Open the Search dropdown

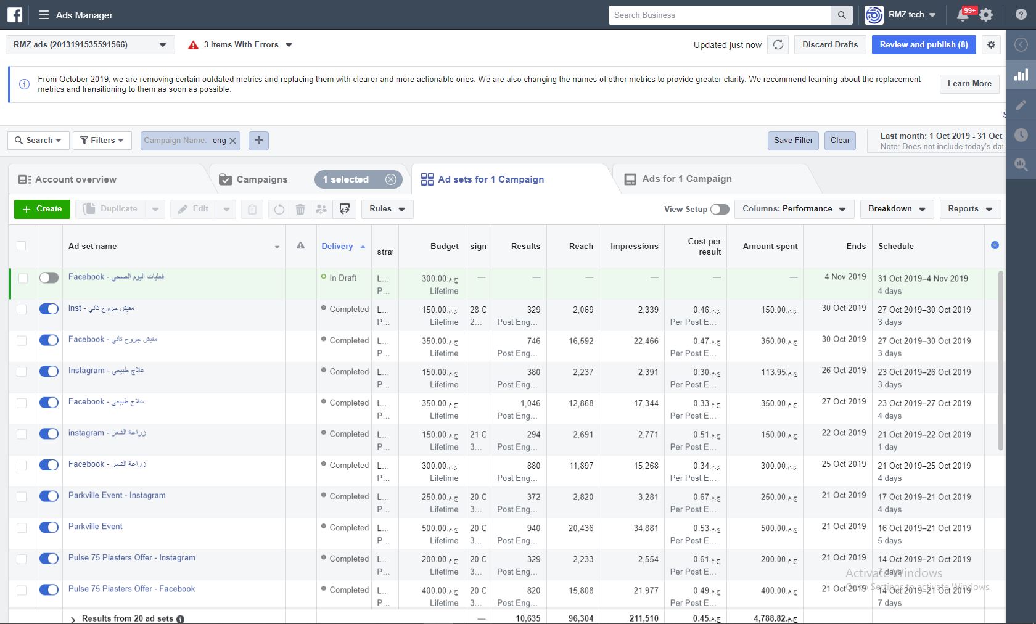click(x=38, y=141)
